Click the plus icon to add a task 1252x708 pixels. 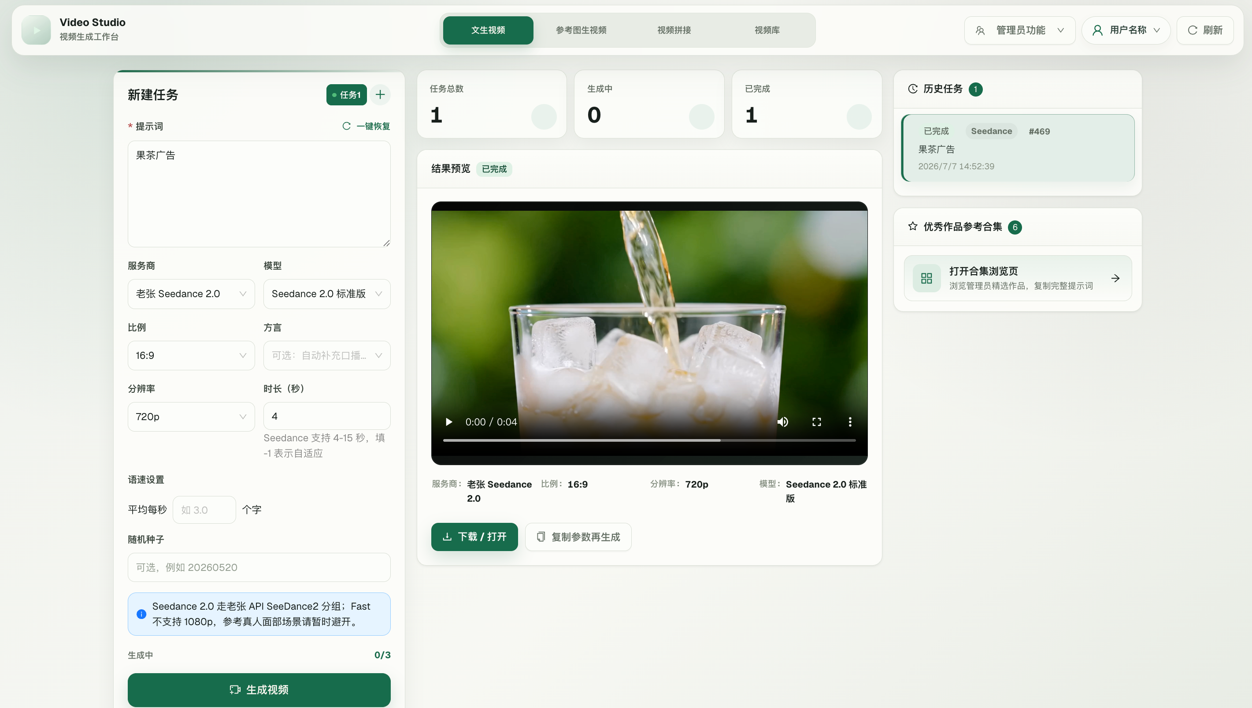[380, 94]
